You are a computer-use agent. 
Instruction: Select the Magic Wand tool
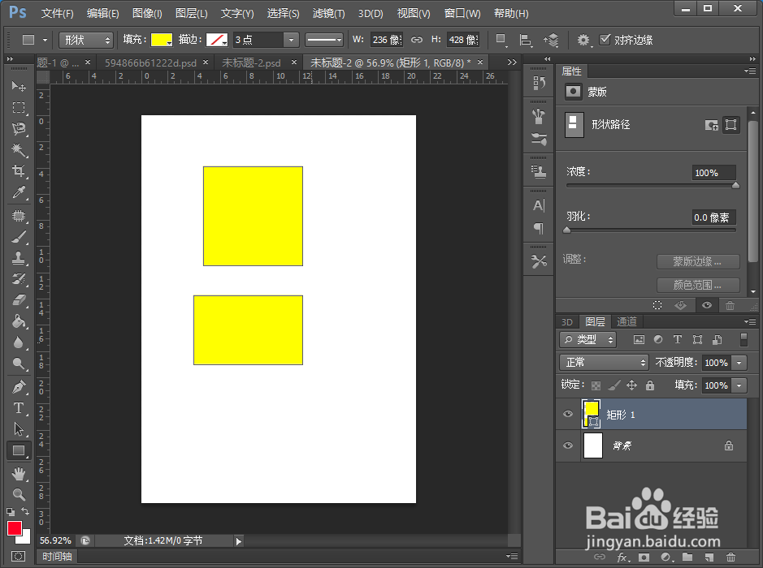tap(19, 149)
